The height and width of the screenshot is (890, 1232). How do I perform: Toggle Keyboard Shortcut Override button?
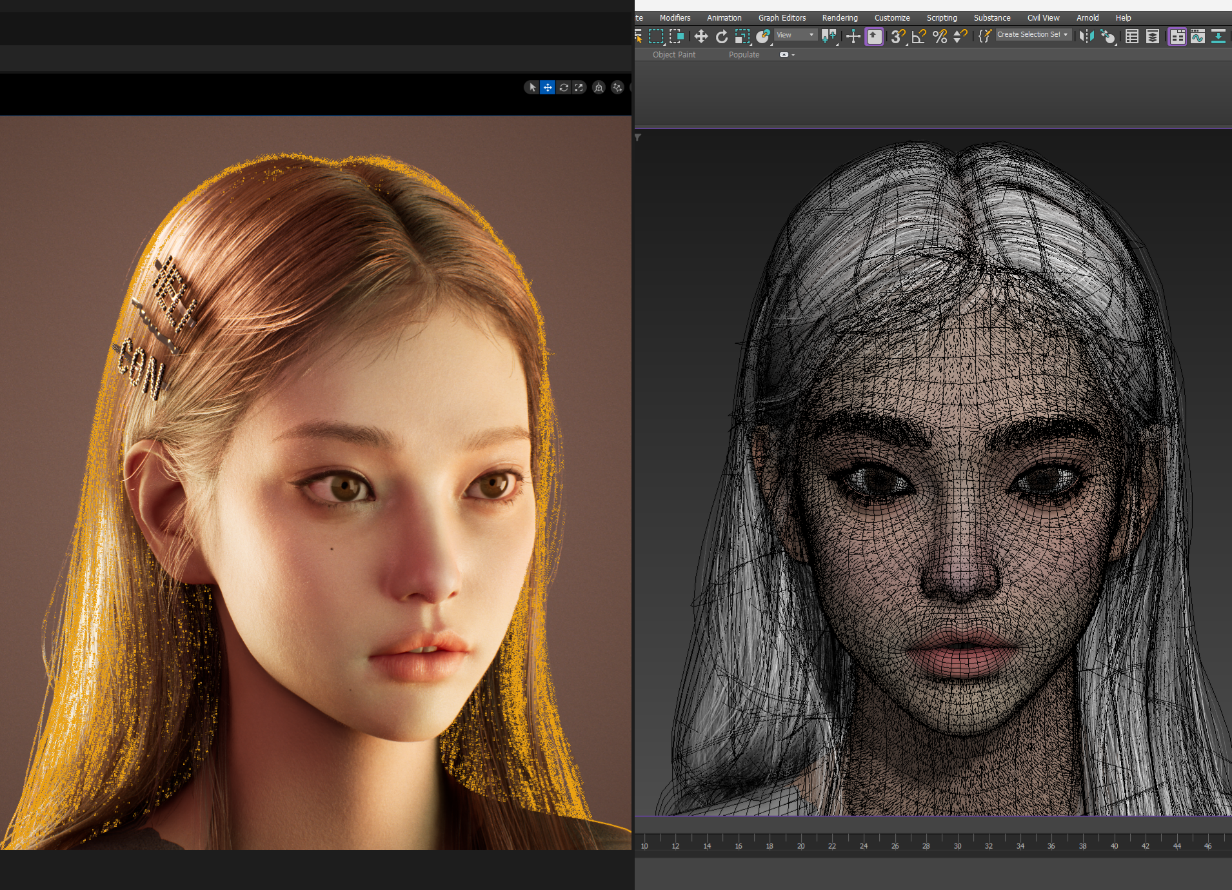(874, 36)
